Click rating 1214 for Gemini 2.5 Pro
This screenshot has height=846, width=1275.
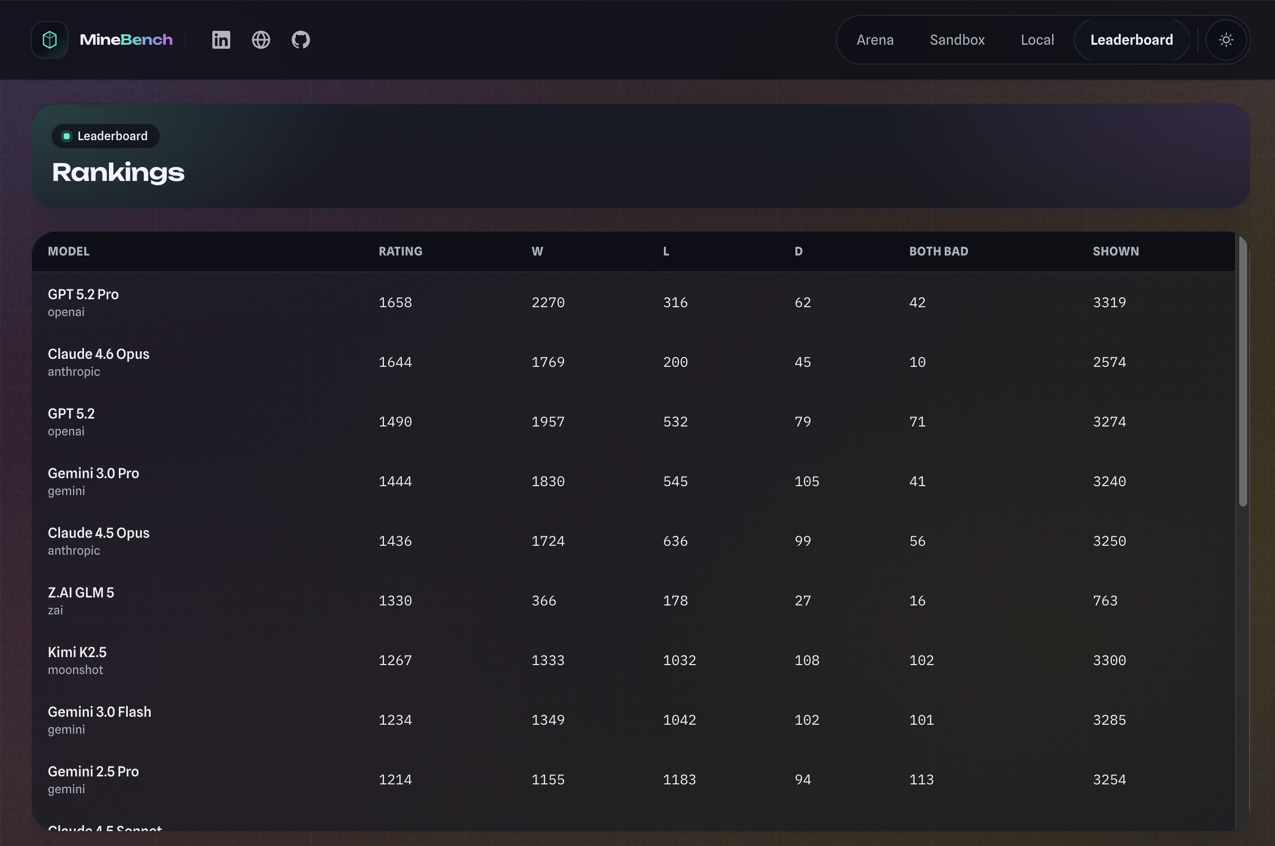tap(395, 779)
